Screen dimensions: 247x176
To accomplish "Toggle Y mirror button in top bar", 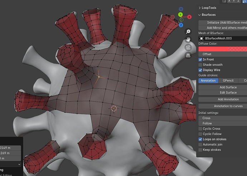I will tap(234, 1).
